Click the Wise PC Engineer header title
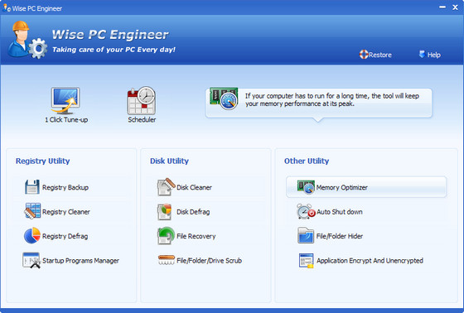464x313 pixels. (110, 35)
